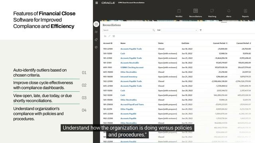Open Accounts Payable for account 902-22200
This screenshot has width=255, height=143.
[128, 118]
